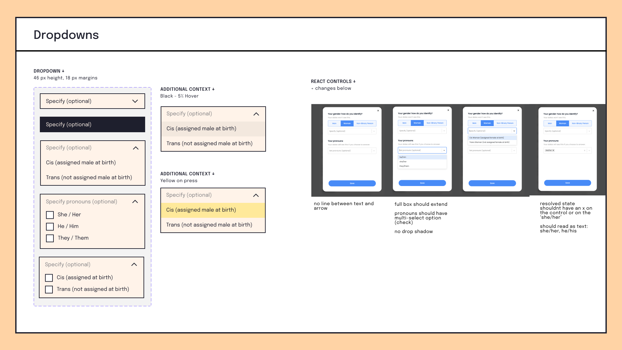Open Set pronouns (optional) in card above 'no line between text'
Screen dimensions: 622x350
pyautogui.click(x=352, y=151)
